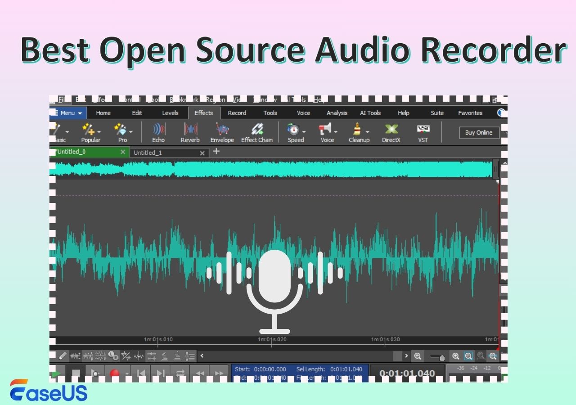Adjust the horizontal zoom slider

(441, 357)
